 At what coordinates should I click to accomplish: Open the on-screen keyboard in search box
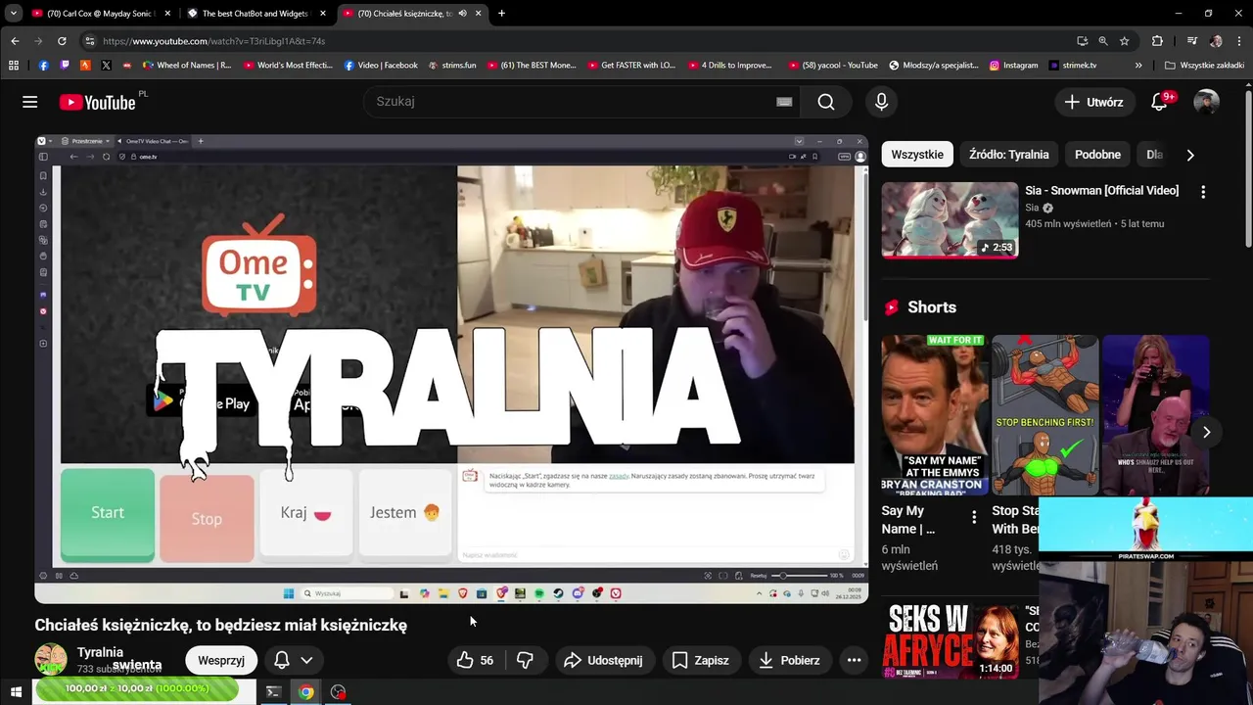click(x=784, y=102)
